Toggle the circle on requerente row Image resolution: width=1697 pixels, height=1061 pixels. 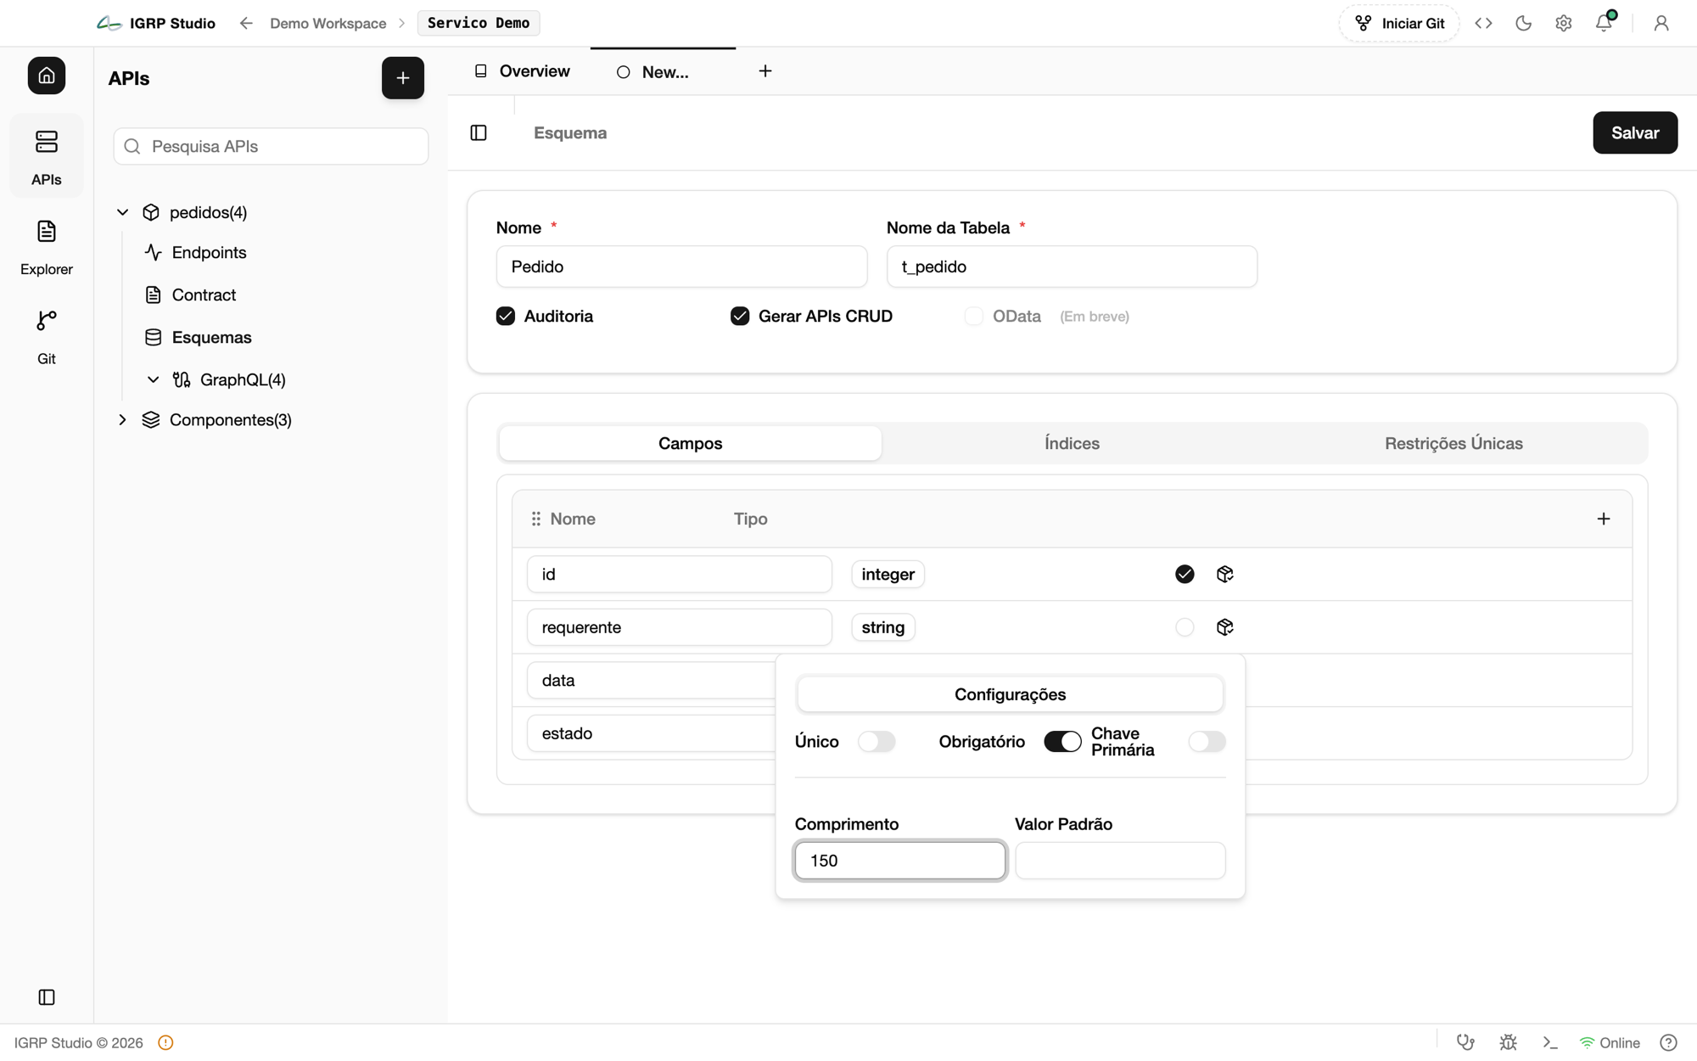1185,627
